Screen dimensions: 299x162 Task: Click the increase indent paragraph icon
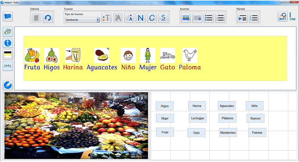coord(242,18)
